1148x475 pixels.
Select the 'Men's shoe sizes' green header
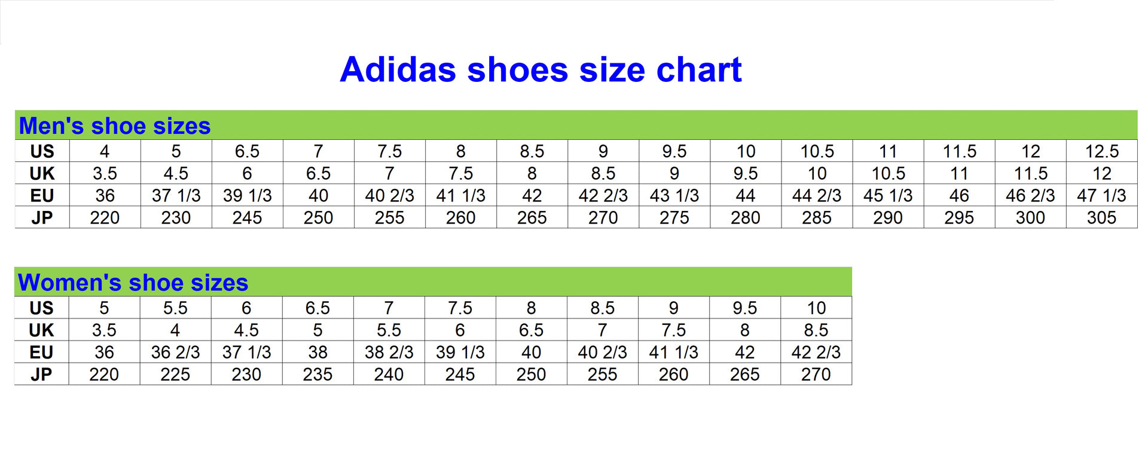click(115, 126)
